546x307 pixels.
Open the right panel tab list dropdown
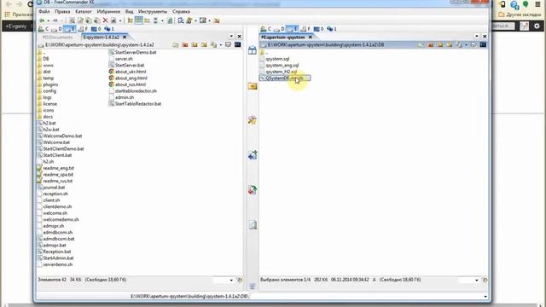click(x=477, y=36)
